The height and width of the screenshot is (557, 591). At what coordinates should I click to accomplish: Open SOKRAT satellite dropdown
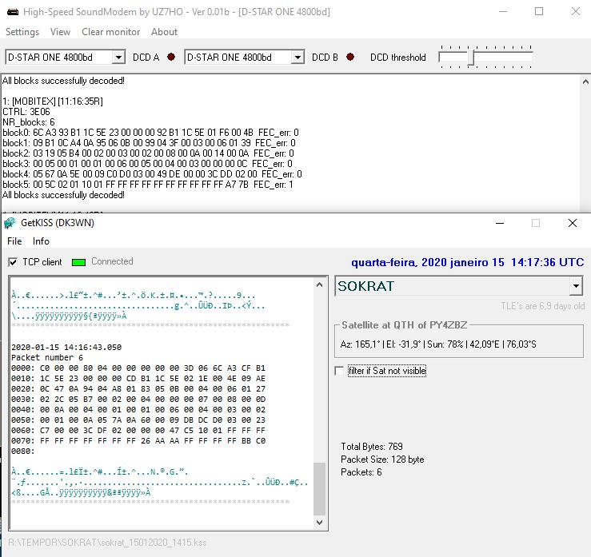point(576,286)
